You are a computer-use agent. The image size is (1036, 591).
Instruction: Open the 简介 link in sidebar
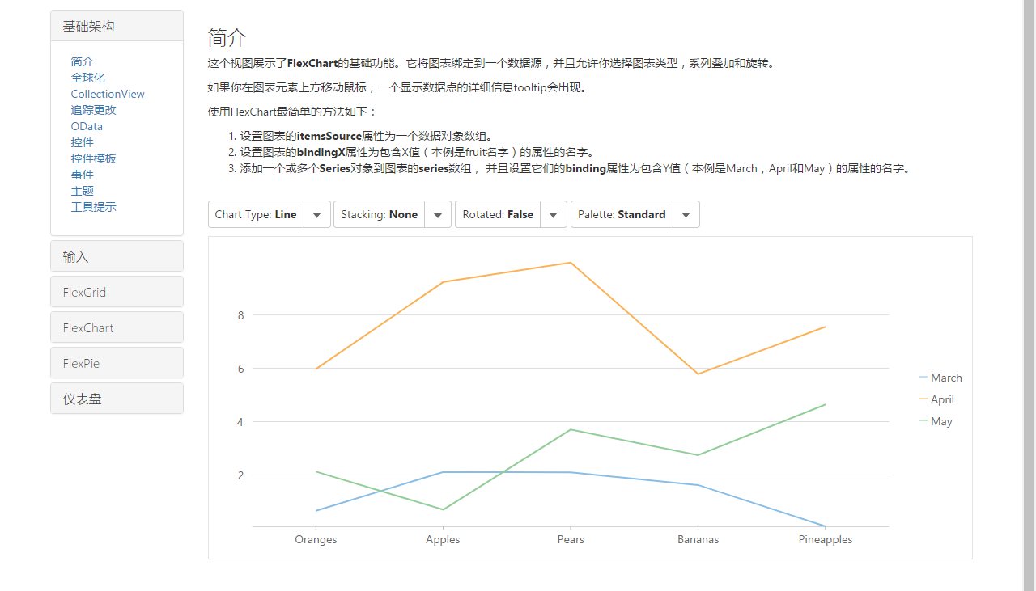pos(82,61)
